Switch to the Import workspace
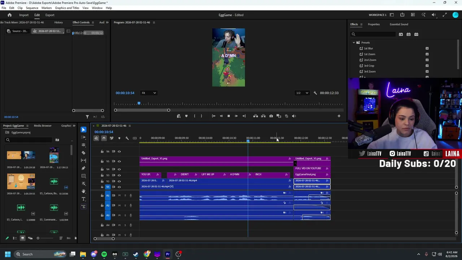Viewport: 462px width, 260px height. click(24, 15)
